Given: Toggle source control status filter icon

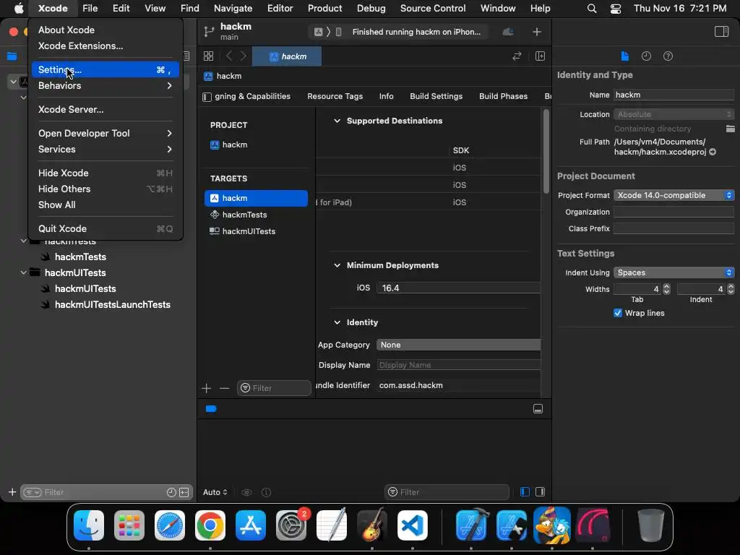Looking at the screenshot, I should pyautogui.click(x=184, y=492).
